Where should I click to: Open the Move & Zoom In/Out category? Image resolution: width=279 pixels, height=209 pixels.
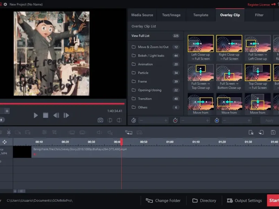click(153, 47)
